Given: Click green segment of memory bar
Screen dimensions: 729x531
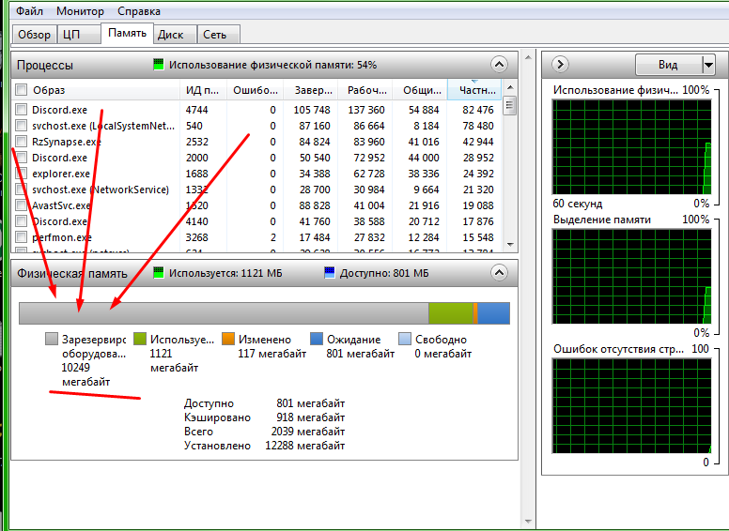Looking at the screenshot, I should click(451, 313).
